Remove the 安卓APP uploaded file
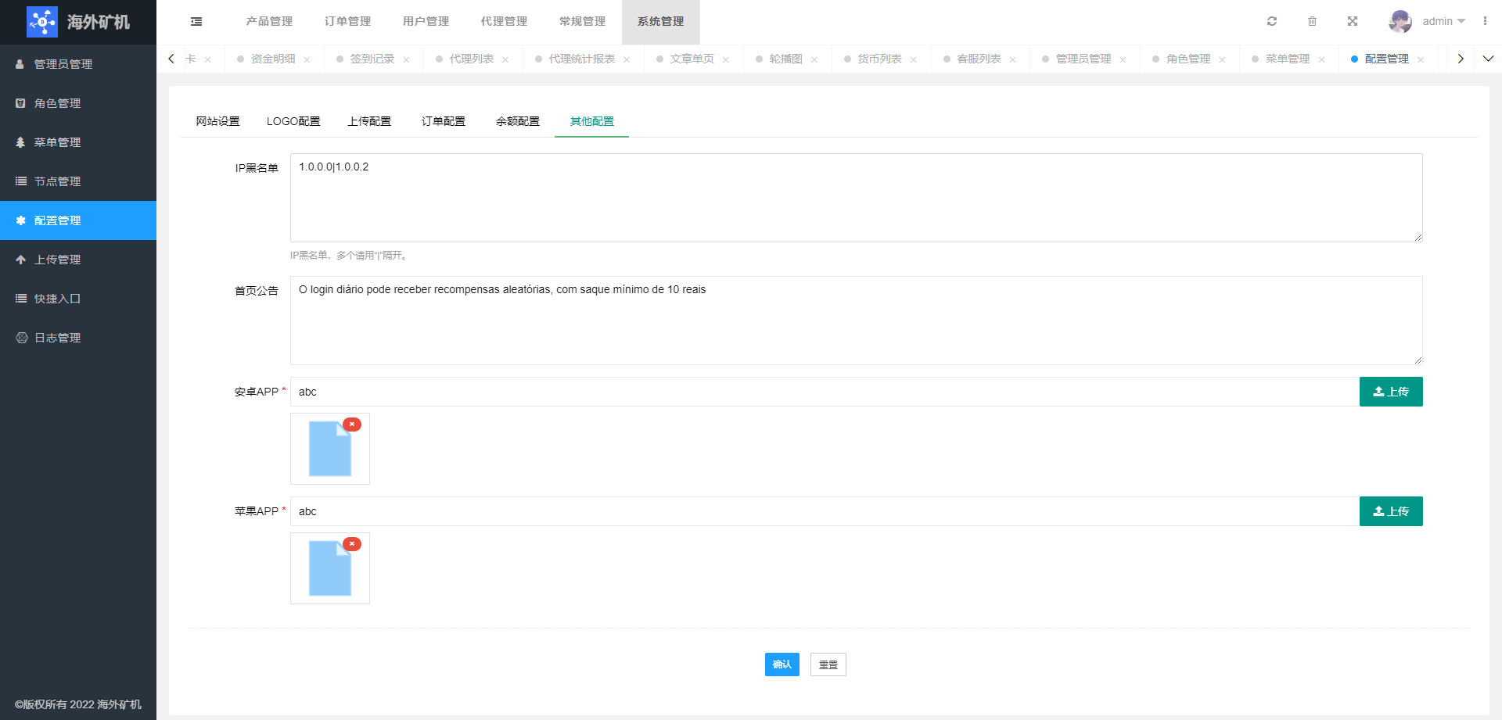Viewport: 1502px width, 720px height. pyautogui.click(x=352, y=424)
